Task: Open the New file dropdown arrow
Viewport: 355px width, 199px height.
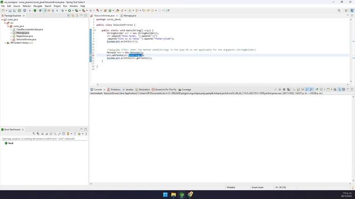Action: (6, 11)
